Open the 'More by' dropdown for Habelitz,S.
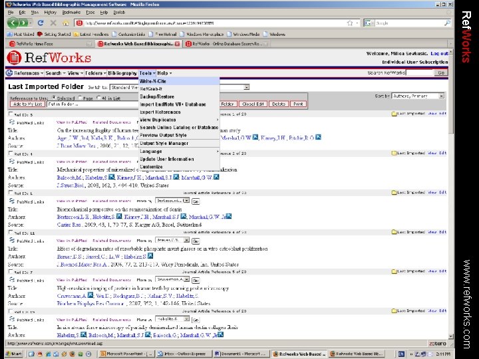 (172, 319)
